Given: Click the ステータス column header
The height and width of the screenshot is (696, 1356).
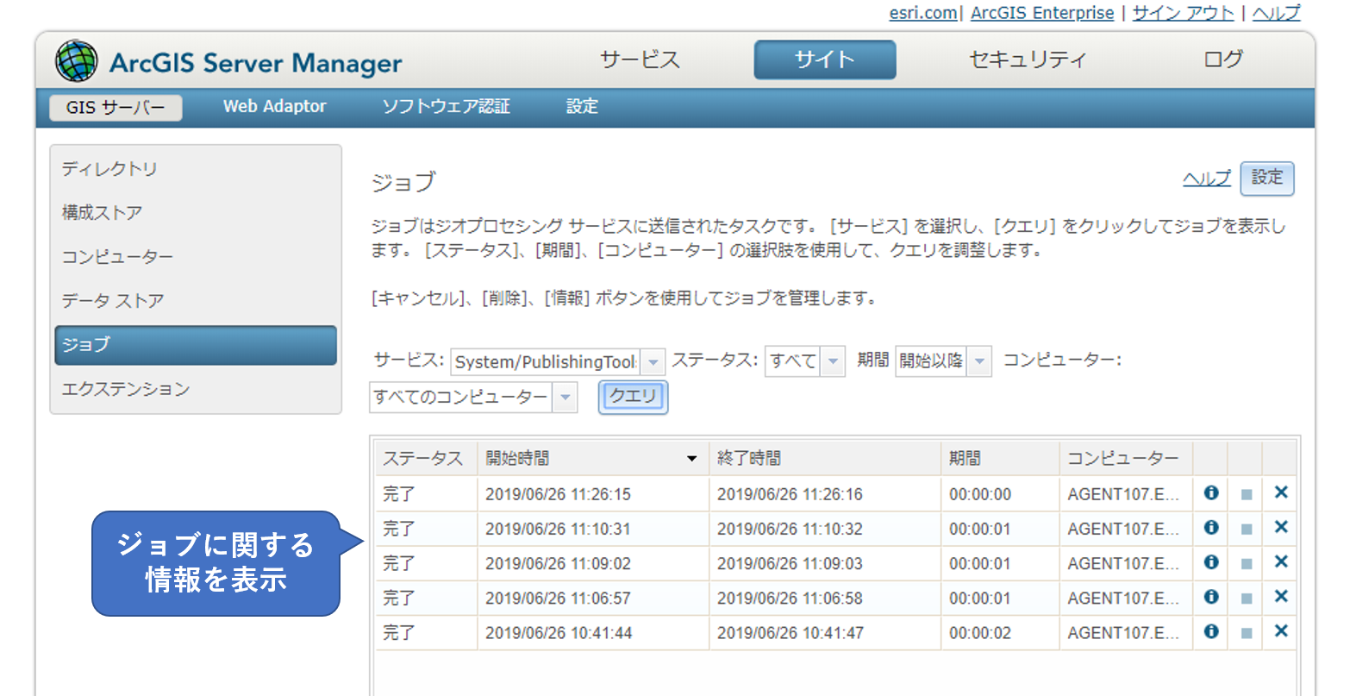Looking at the screenshot, I should (426, 458).
